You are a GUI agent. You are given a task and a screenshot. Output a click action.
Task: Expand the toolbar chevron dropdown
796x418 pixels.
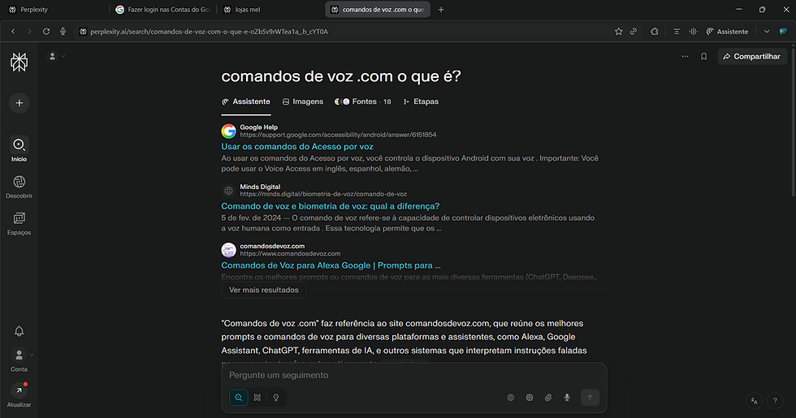(x=767, y=32)
